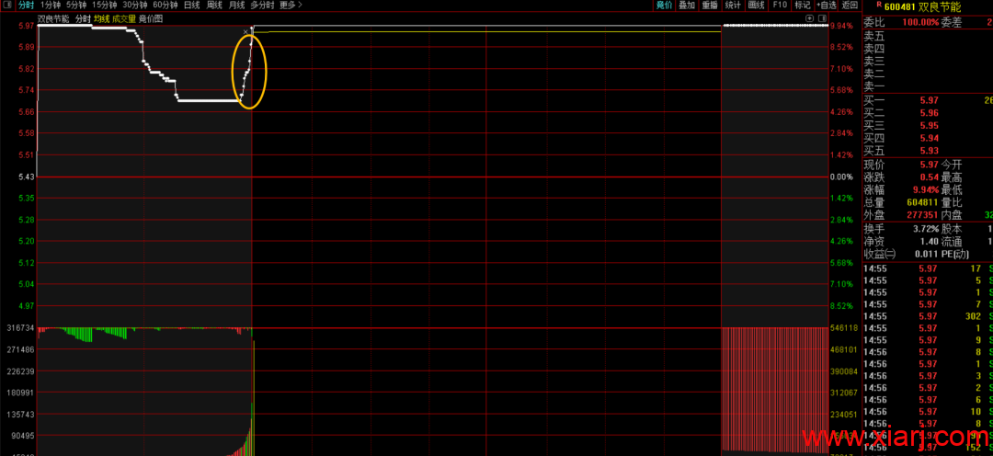Screen dimensions: 993x456
Task: Select the 买二 5.96 bid row
Action: click(928, 113)
